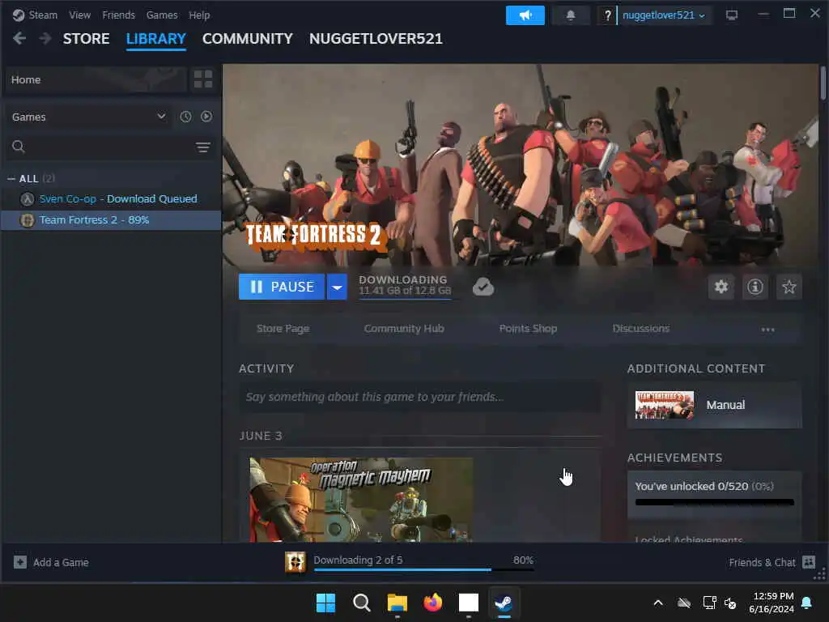Open the Windows Start menu
The height and width of the screenshot is (622, 829).
[325, 603]
